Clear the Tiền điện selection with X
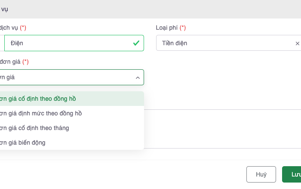This screenshot has height=189, width=301. (x=297, y=43)
